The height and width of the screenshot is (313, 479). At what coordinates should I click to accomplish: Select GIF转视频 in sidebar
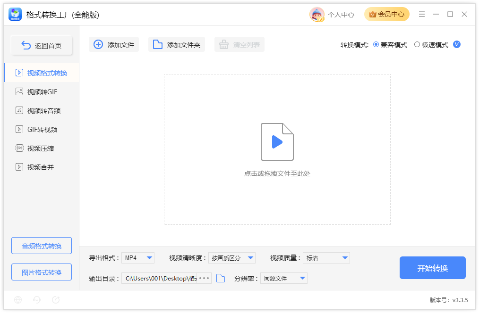pos(42,130)
